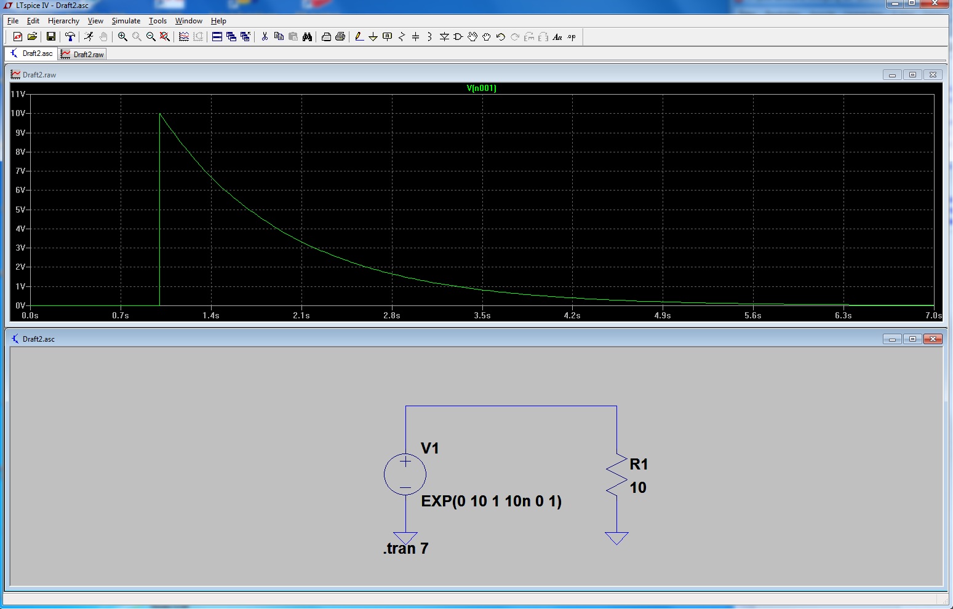Save the schematic with the floppy icon
The height and width of the screenshot is (609, 953).
click(51, 37)
